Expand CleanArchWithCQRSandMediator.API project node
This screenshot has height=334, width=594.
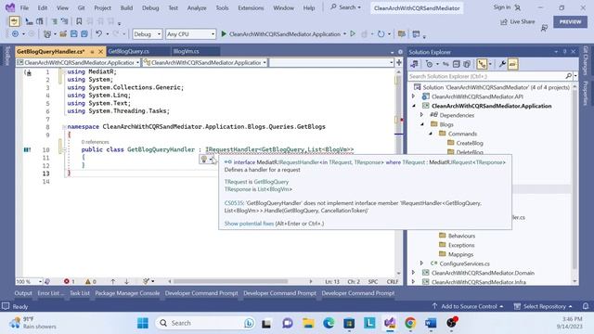(413, 96)
